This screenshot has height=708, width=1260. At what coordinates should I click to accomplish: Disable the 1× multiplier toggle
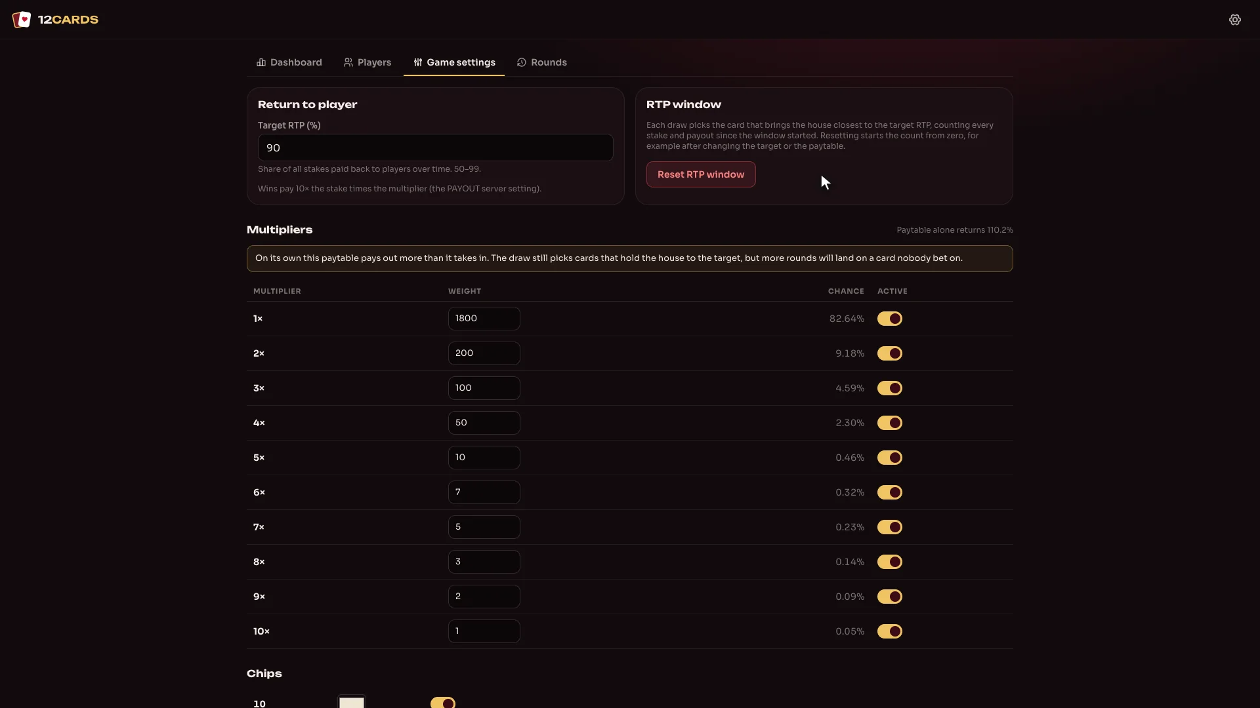[890, 319]
